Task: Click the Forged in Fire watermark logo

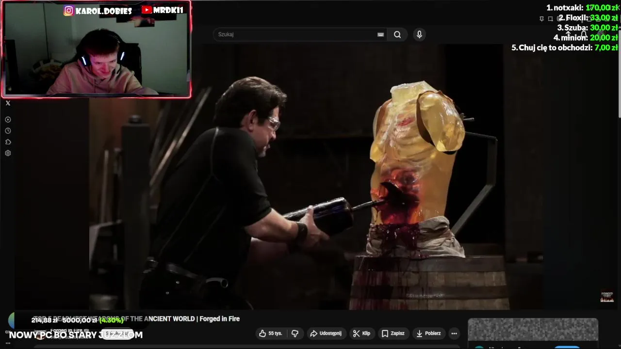Action: point(607,297)
